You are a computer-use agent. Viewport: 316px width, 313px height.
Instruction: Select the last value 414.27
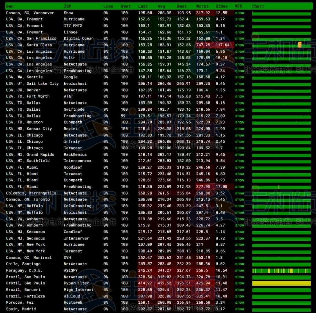pos(145,283)
